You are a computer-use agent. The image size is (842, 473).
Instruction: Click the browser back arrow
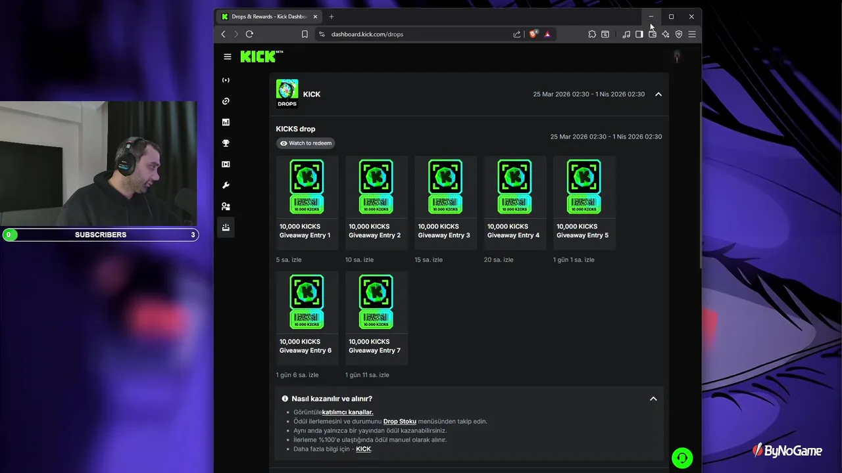tap(224, 34)
